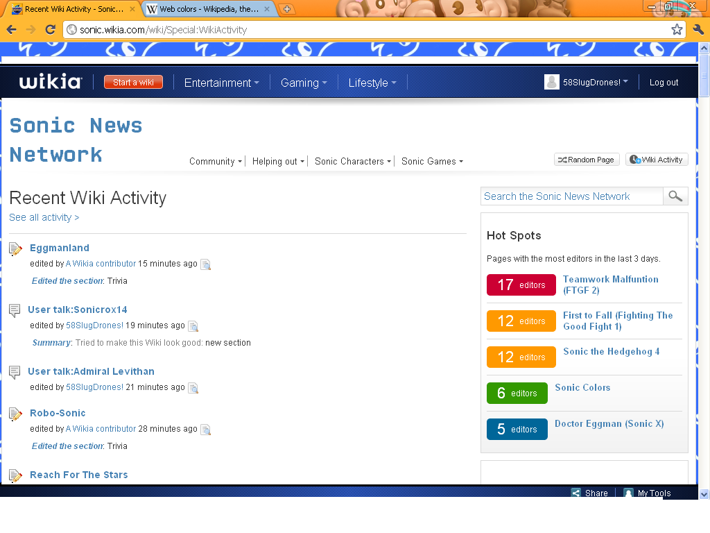View diff icon next to Eggmanland edit
Image resolution: width=710 pixels, height=533 pixels.
pos(205,264)
